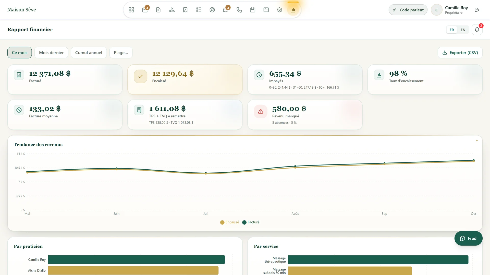Open the settings gear icon in navigation
The width and height of the screenshot is (490, 275).
(279, 10)
